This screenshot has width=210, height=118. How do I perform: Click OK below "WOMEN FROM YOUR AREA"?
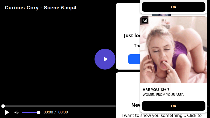174,106
